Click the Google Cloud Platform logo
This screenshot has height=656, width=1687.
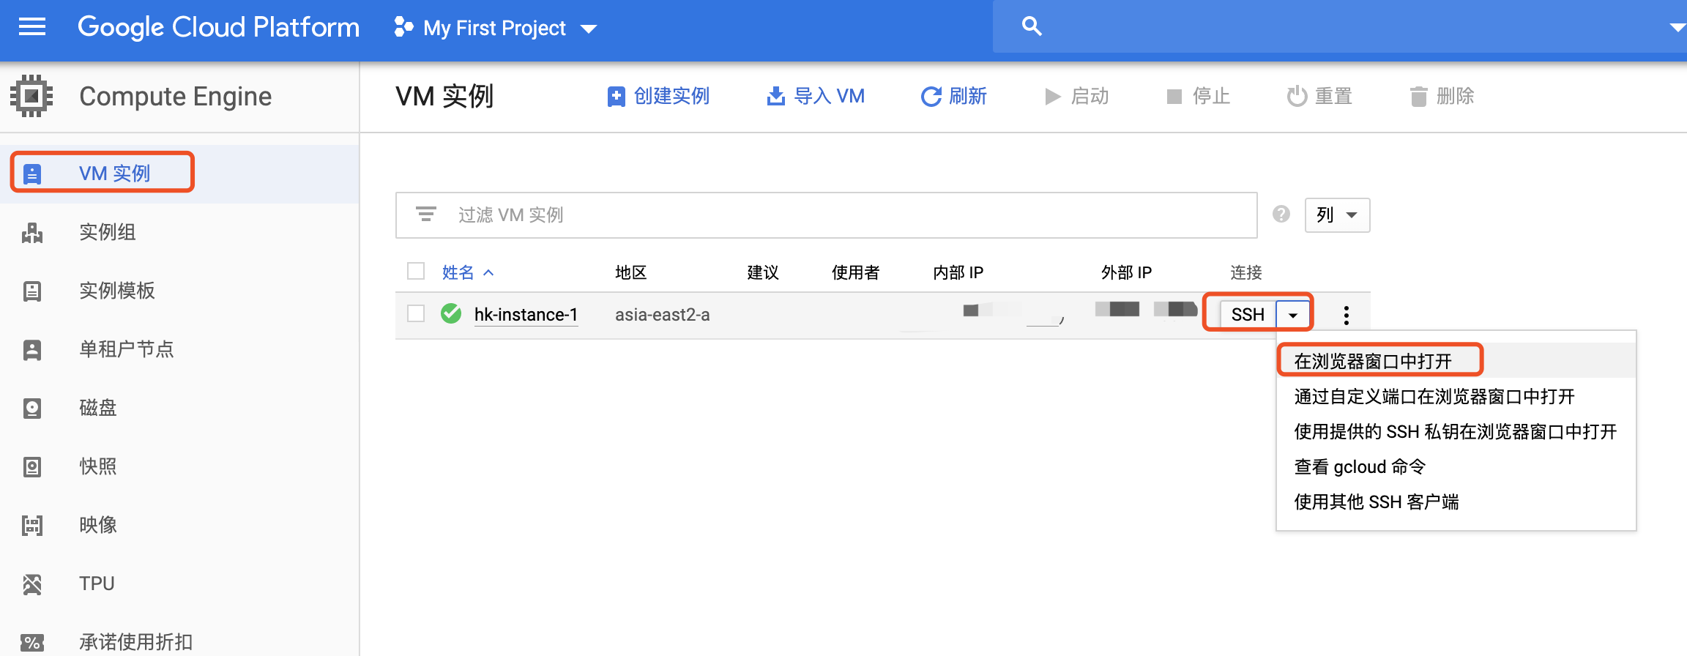tap(219, 27)
